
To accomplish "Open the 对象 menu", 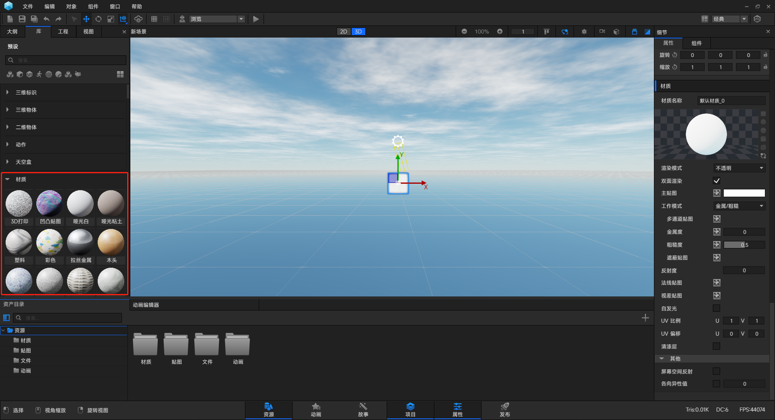I will 71,6.
